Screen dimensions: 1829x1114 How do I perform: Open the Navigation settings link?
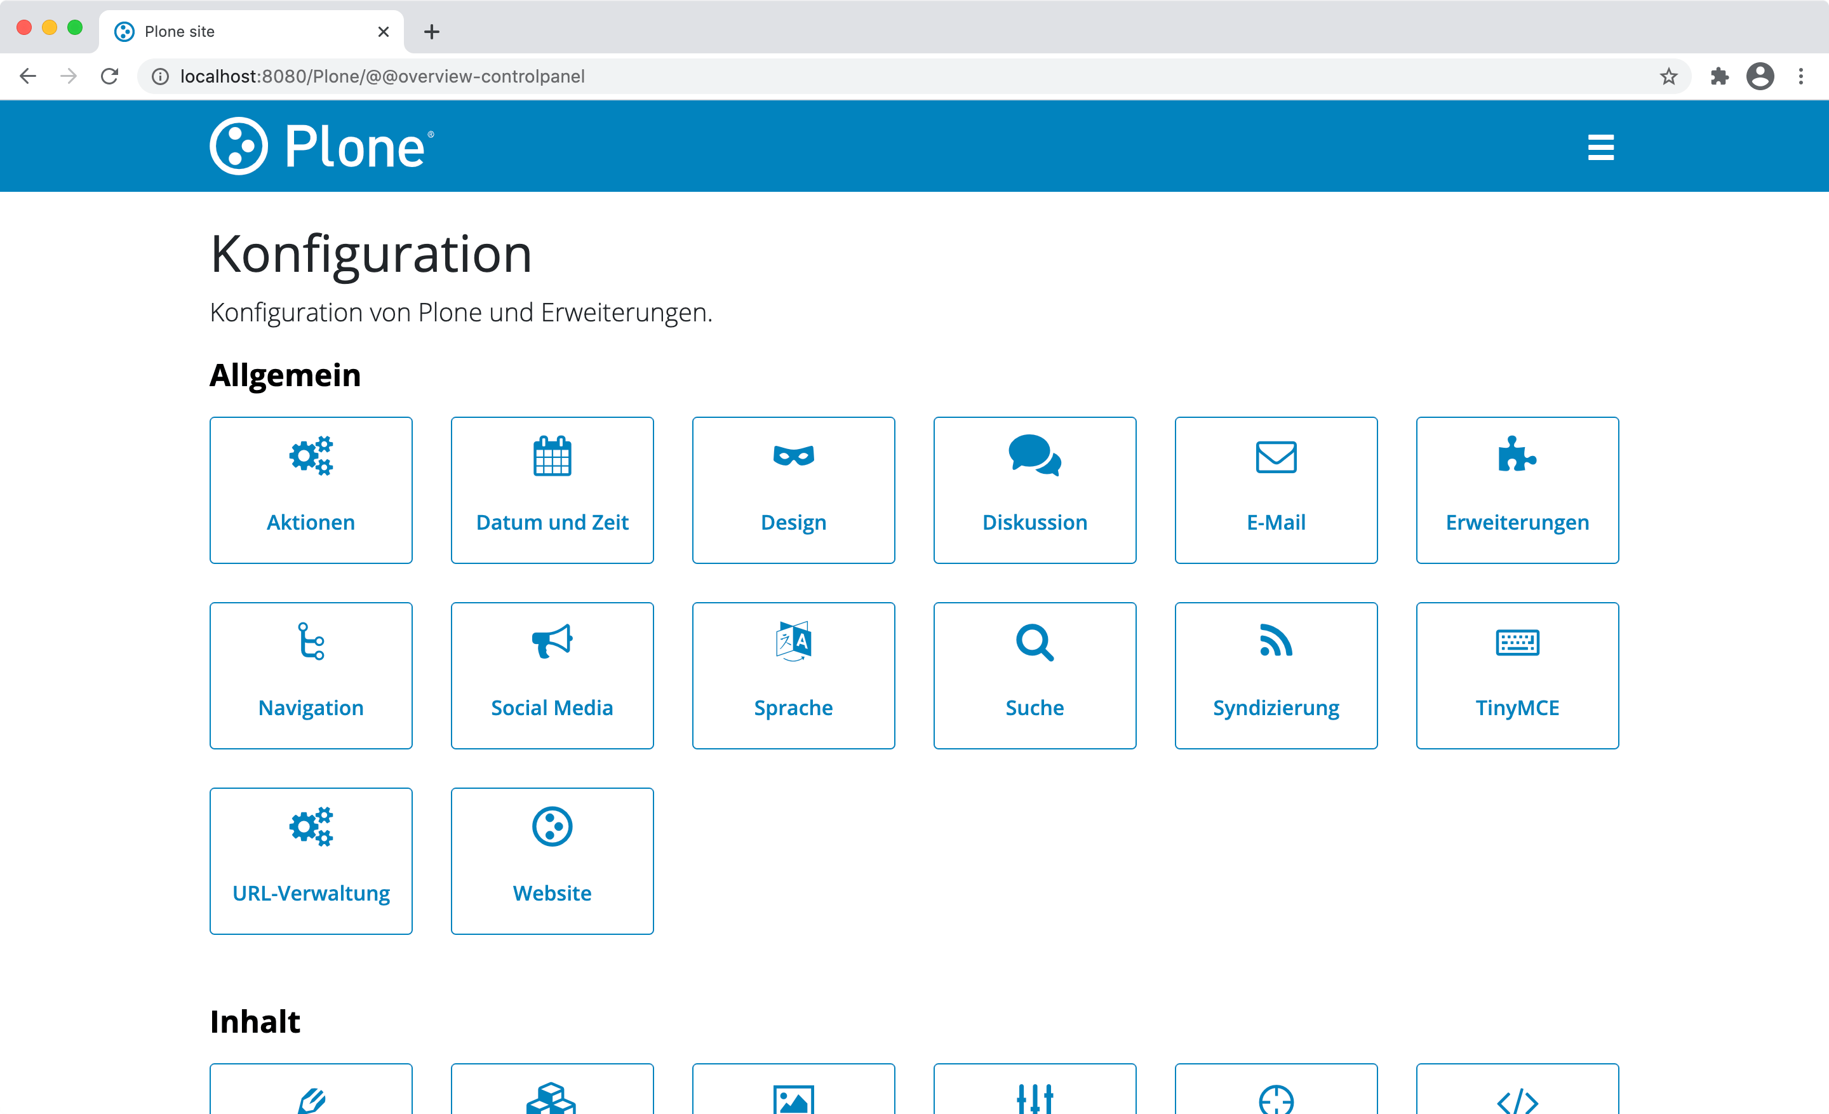pos(311,706)
